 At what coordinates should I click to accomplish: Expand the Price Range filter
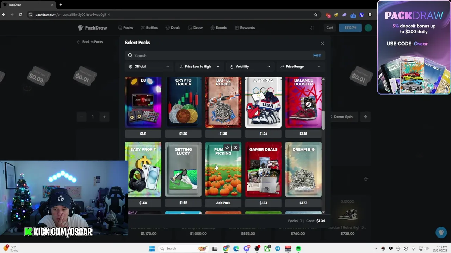coord(301,66)
